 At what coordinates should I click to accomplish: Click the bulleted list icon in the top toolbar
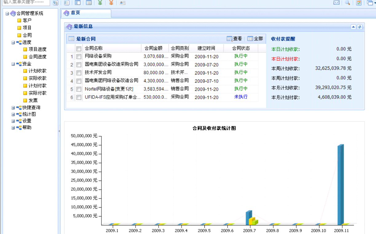pyautogui.click(x=67, y=3)
